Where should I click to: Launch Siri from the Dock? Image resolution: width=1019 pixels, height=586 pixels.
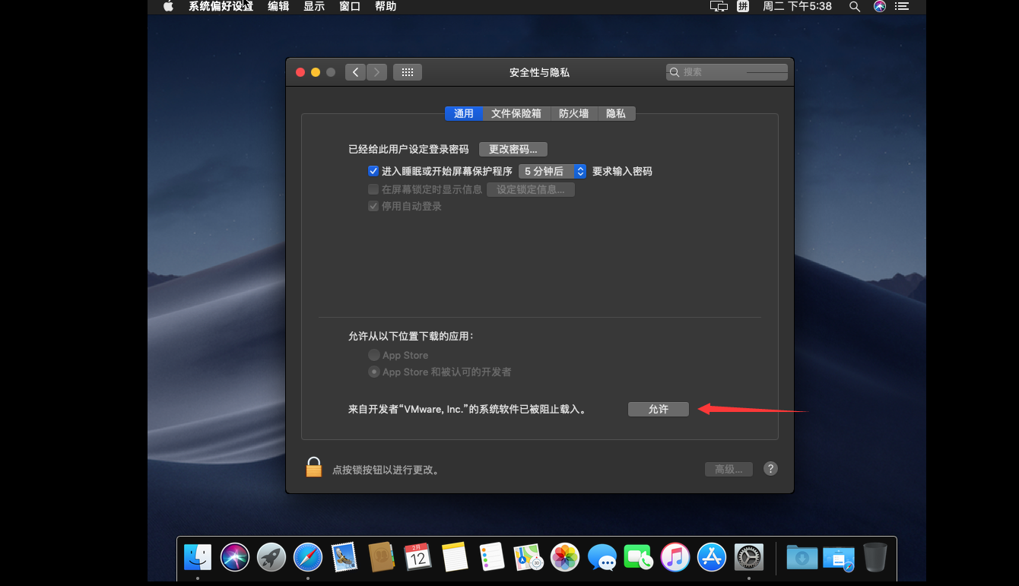click(x=235, y=557)
